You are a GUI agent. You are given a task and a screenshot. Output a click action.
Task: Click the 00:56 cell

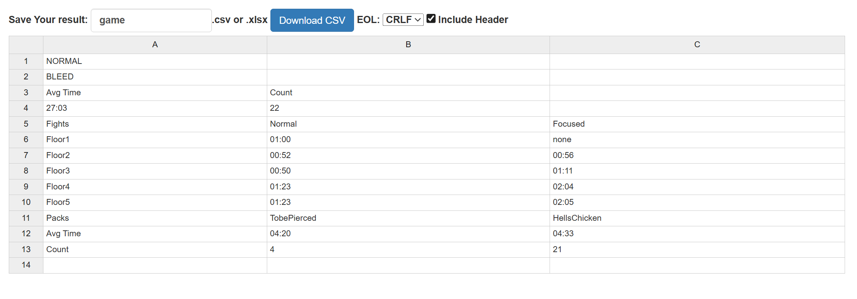click(x=697, y=156)
